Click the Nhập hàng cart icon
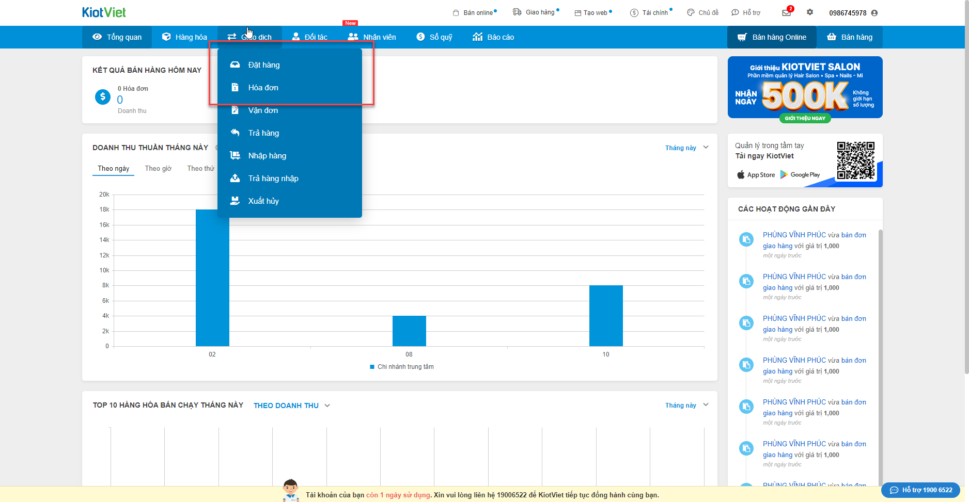 [235, 156]
